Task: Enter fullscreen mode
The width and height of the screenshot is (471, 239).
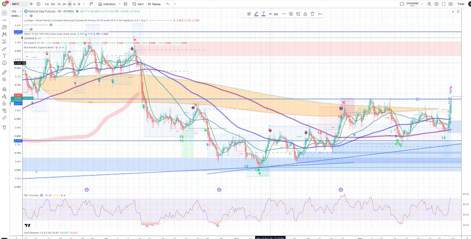Action: click(444, 4)
